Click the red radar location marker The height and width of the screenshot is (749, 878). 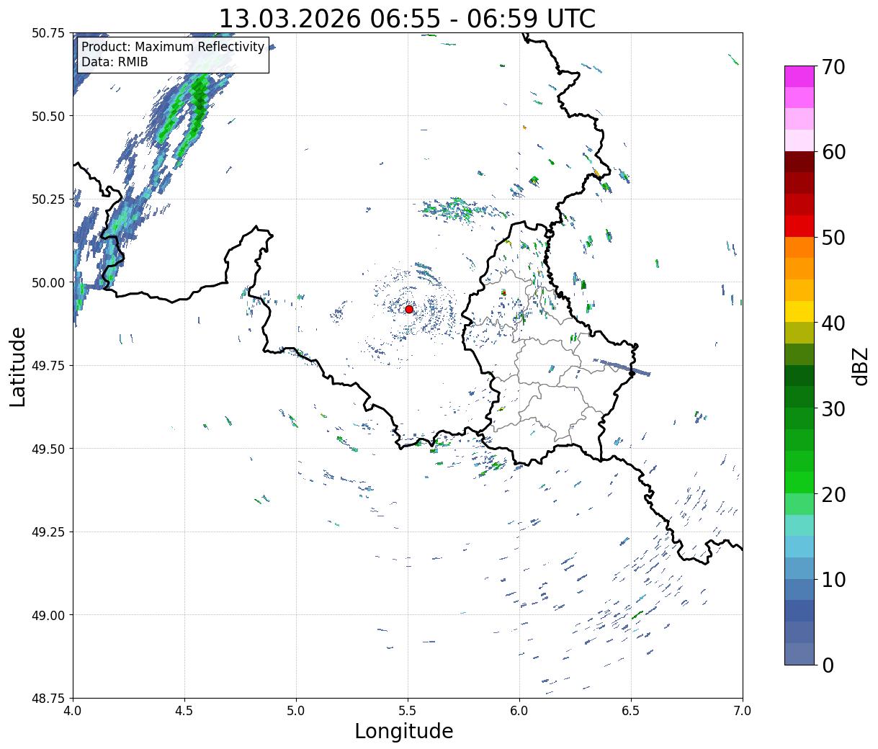409,309
